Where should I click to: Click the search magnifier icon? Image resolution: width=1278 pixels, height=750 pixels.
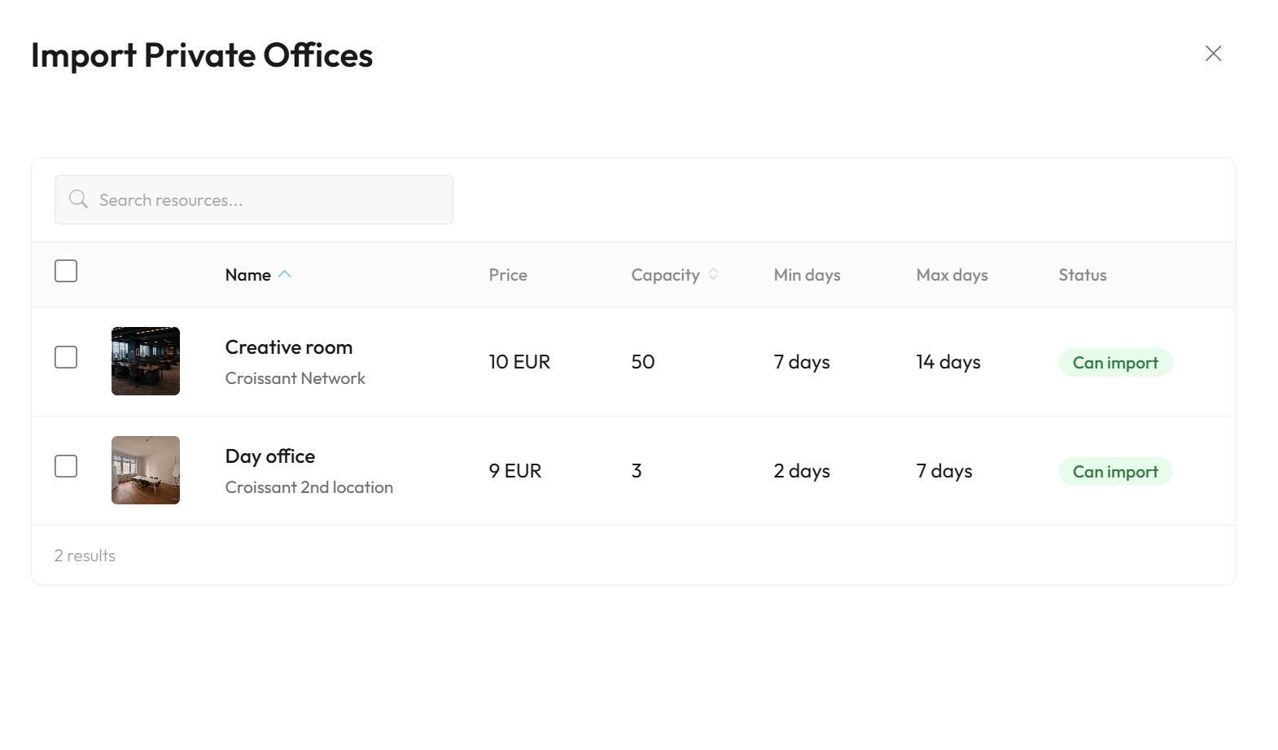coord(78,199)
